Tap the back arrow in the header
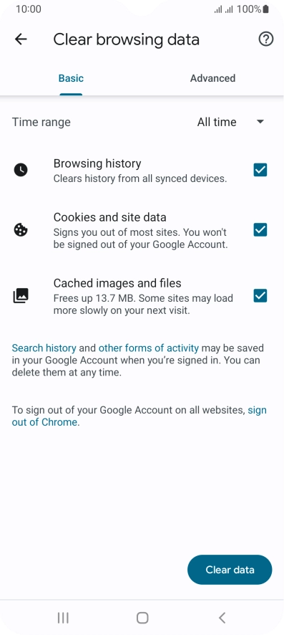The image size is (284, 635). [21, 39]
